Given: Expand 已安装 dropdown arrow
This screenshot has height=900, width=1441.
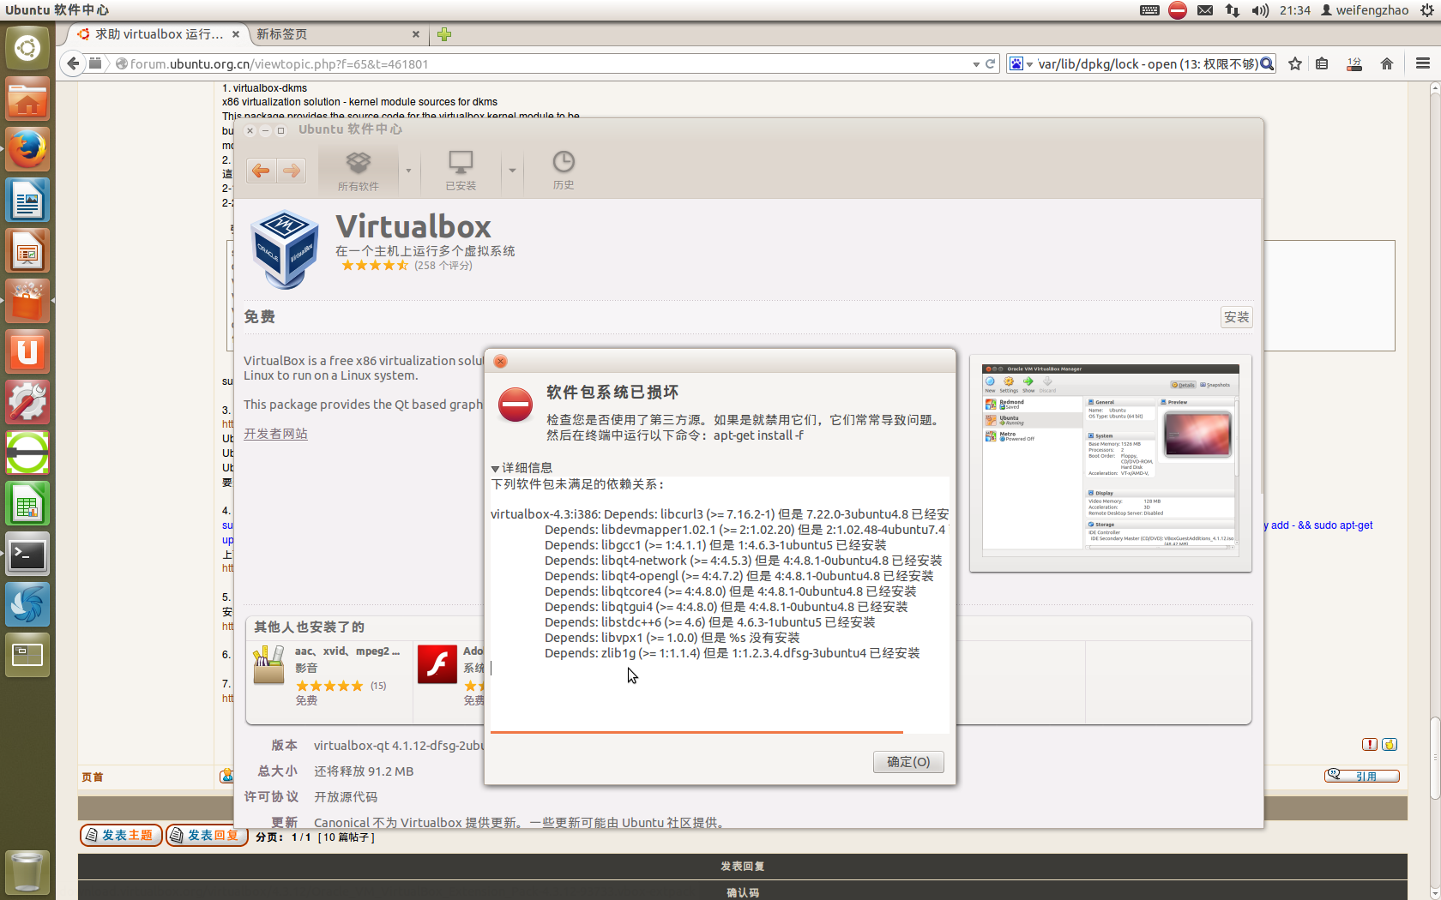Looking at the screenshot, I should (x=512, y=171).
